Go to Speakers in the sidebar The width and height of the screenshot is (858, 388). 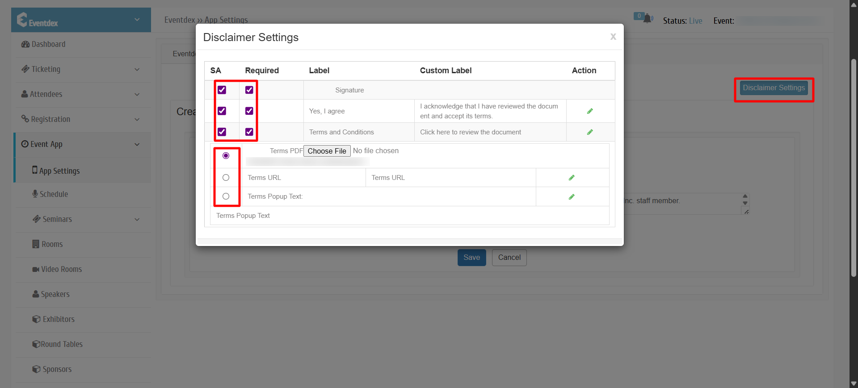pos(55,294)
